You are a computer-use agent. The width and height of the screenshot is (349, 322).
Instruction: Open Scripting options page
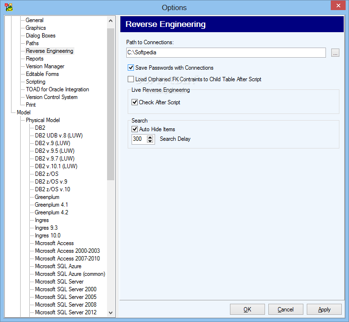36,82
